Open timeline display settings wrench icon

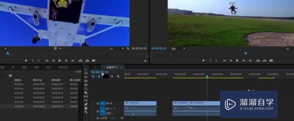click(x=118, y=76)
